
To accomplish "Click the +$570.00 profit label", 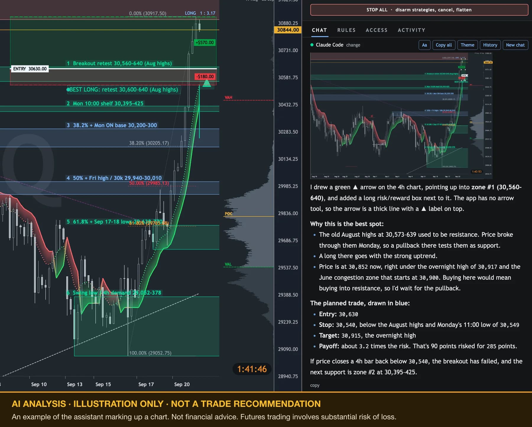I will (x=205, y=43).
